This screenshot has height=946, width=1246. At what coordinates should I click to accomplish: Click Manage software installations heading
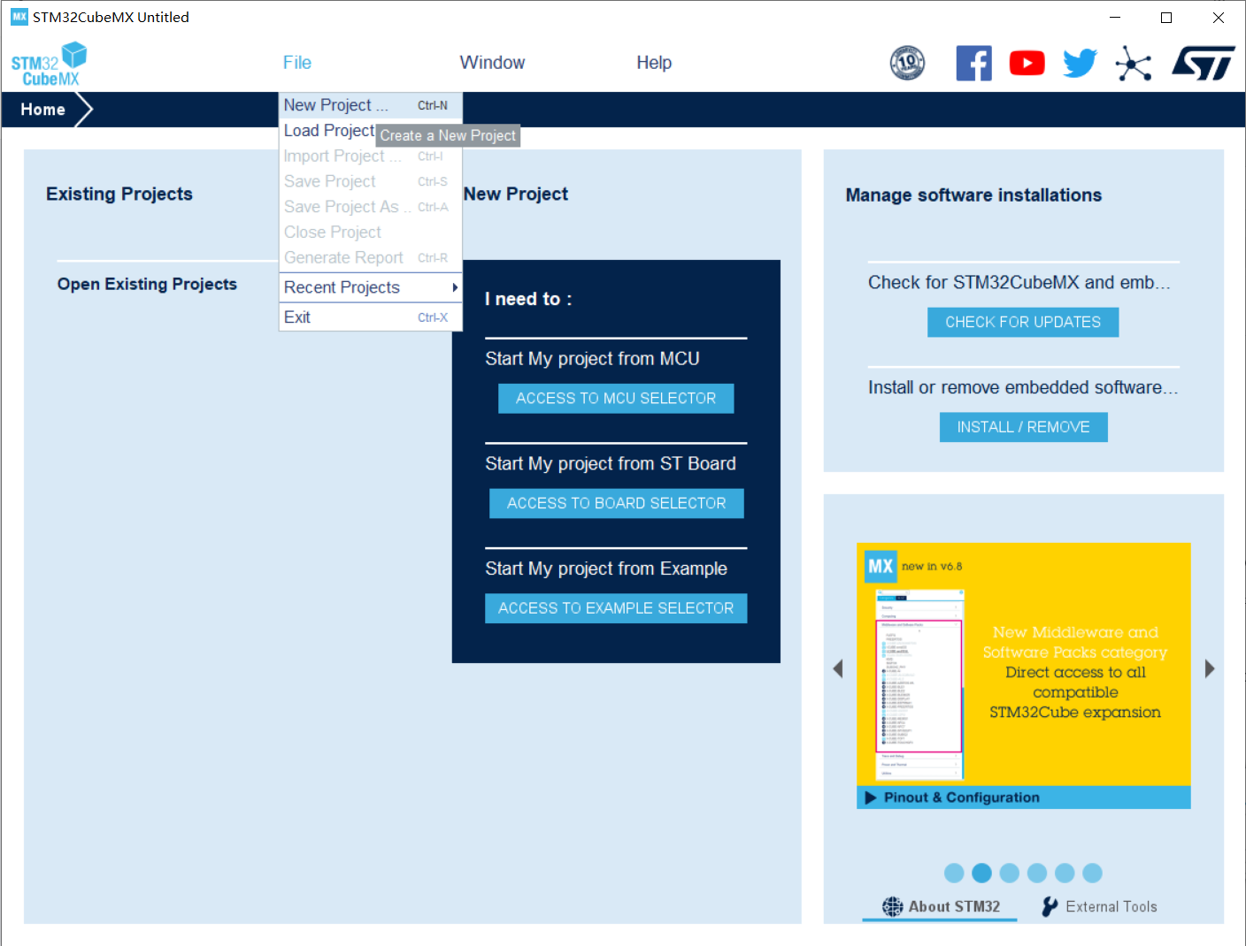click(x=973, y=195)
